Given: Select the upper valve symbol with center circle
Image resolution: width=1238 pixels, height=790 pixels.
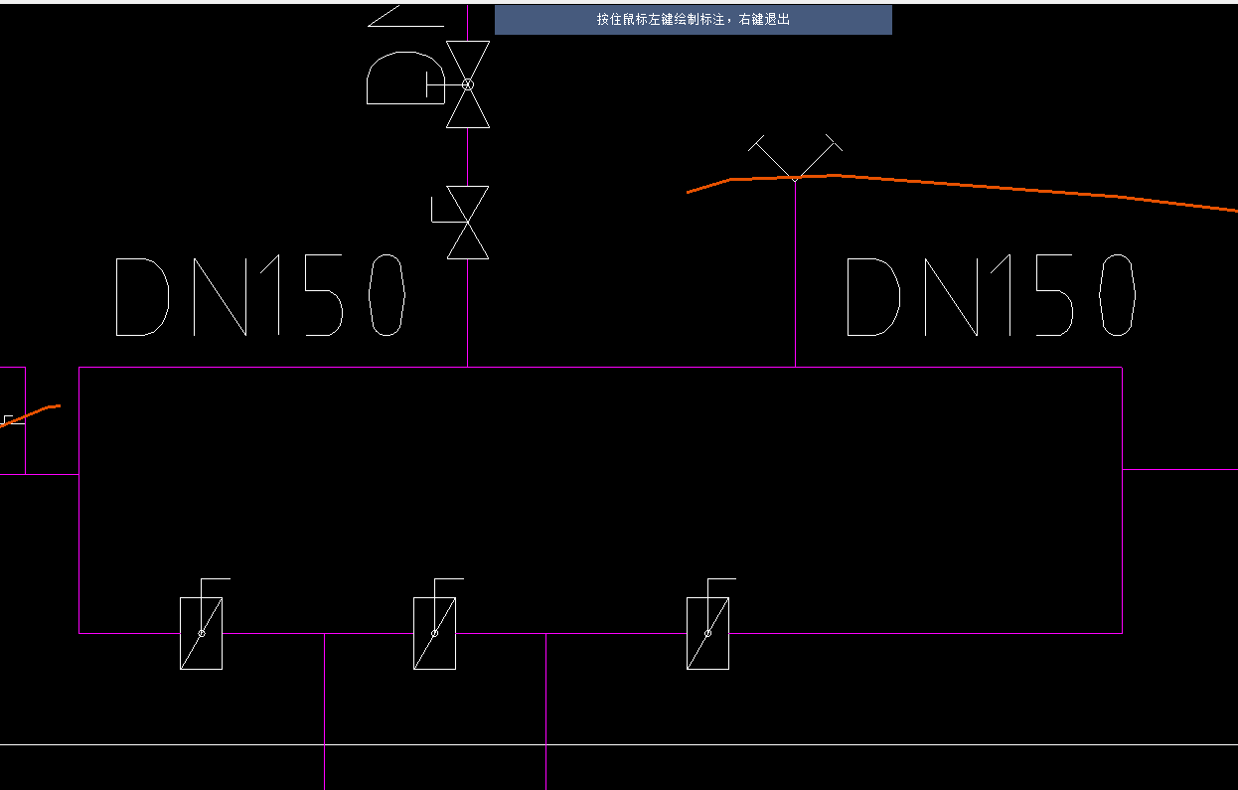Looking at the screenshot, I should point(468,84).
